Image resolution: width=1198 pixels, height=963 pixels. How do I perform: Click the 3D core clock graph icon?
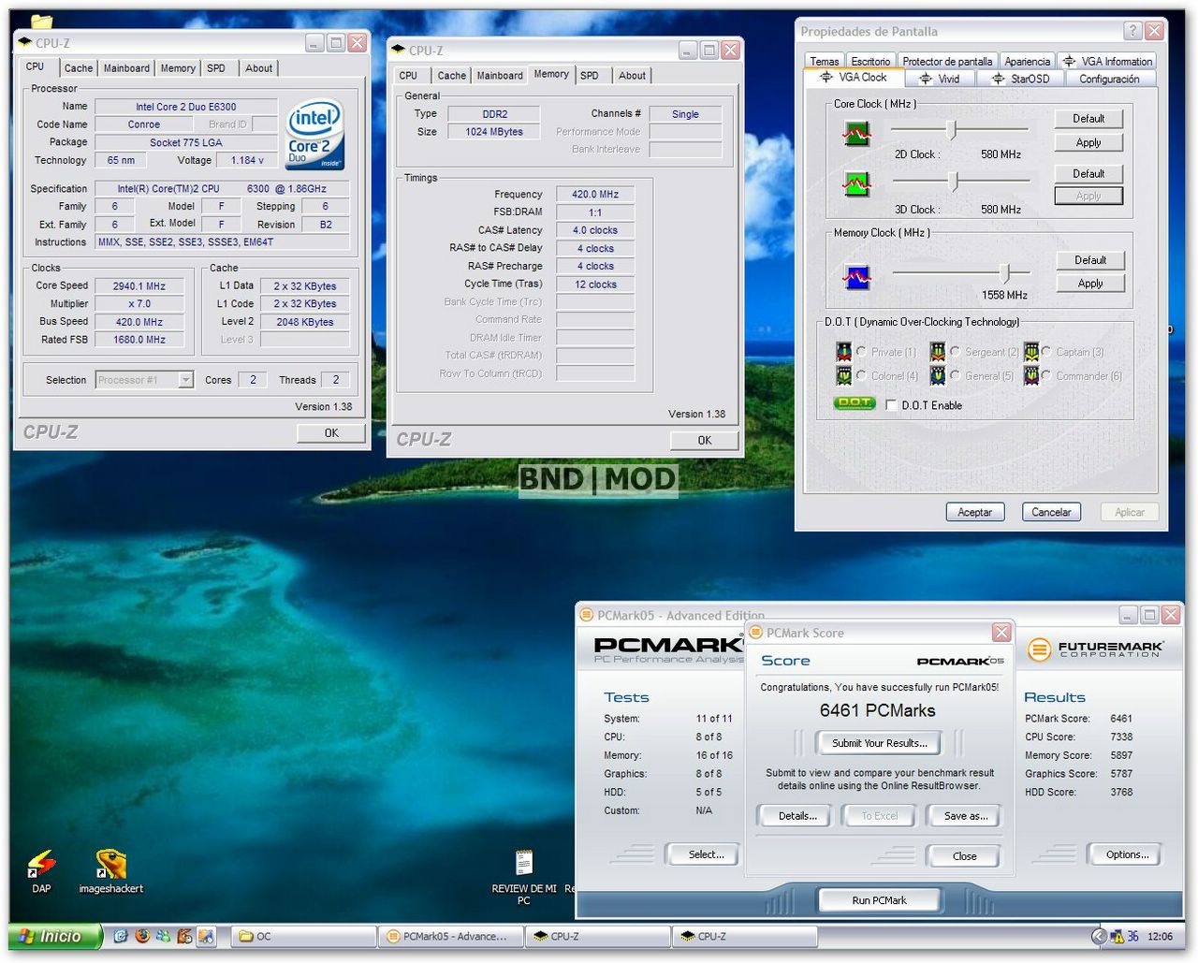[x=856, y=183]
